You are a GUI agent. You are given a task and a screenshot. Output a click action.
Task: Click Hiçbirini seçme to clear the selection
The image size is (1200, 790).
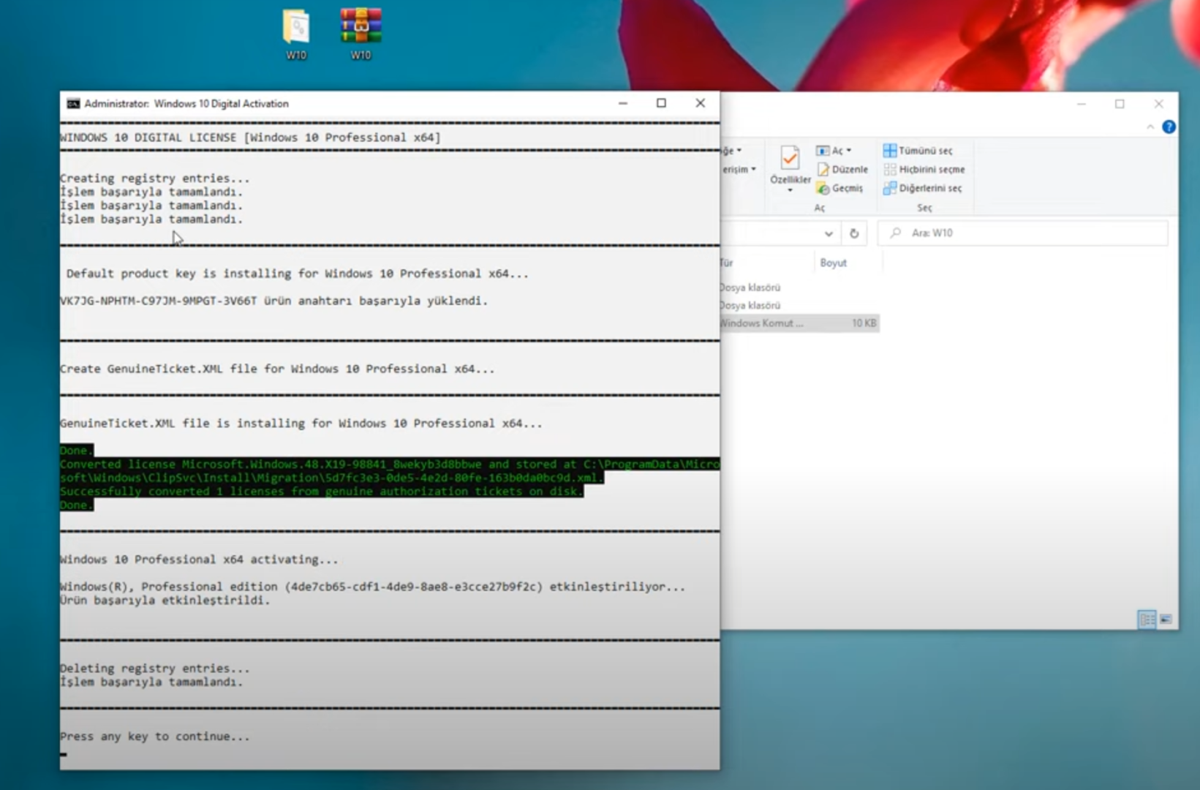click(x=924, y=170)
